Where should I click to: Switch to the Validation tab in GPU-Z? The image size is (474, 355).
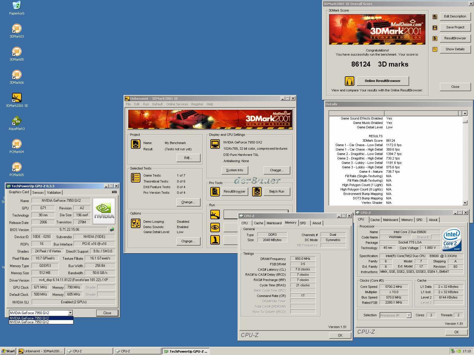pos(54,192)
